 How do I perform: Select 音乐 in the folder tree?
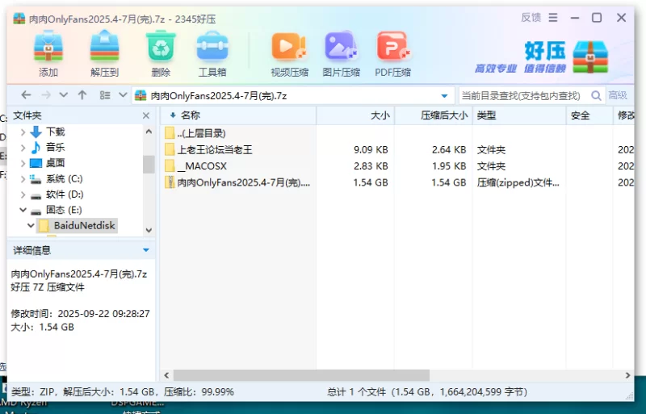tap(55, 148)
